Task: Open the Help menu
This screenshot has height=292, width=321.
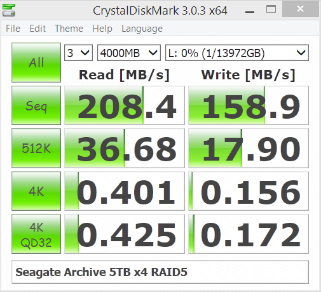Action: click(x=102, y=29)
